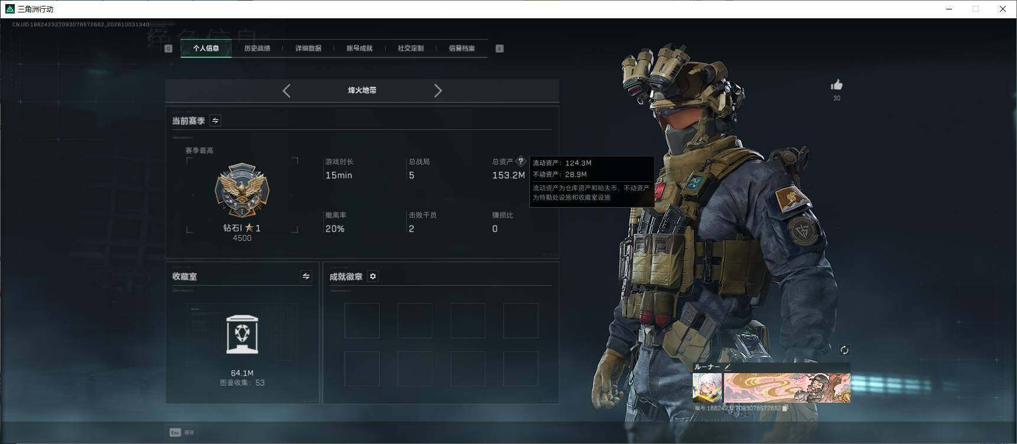Click the 收藏室 swap icon
Image resolution: width=1017 pixels, height=444 pixels.
coord(306,276)
